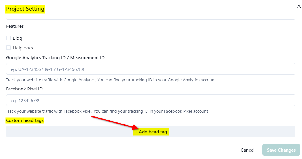Click the Facebook Pixel ID heading

[x=24, y=89]
